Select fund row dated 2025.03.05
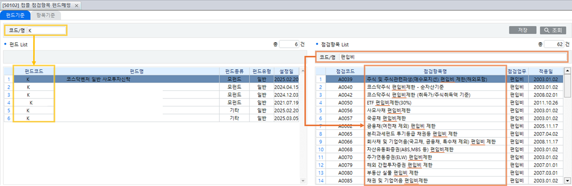572x186 pixels. pos(151,119)
